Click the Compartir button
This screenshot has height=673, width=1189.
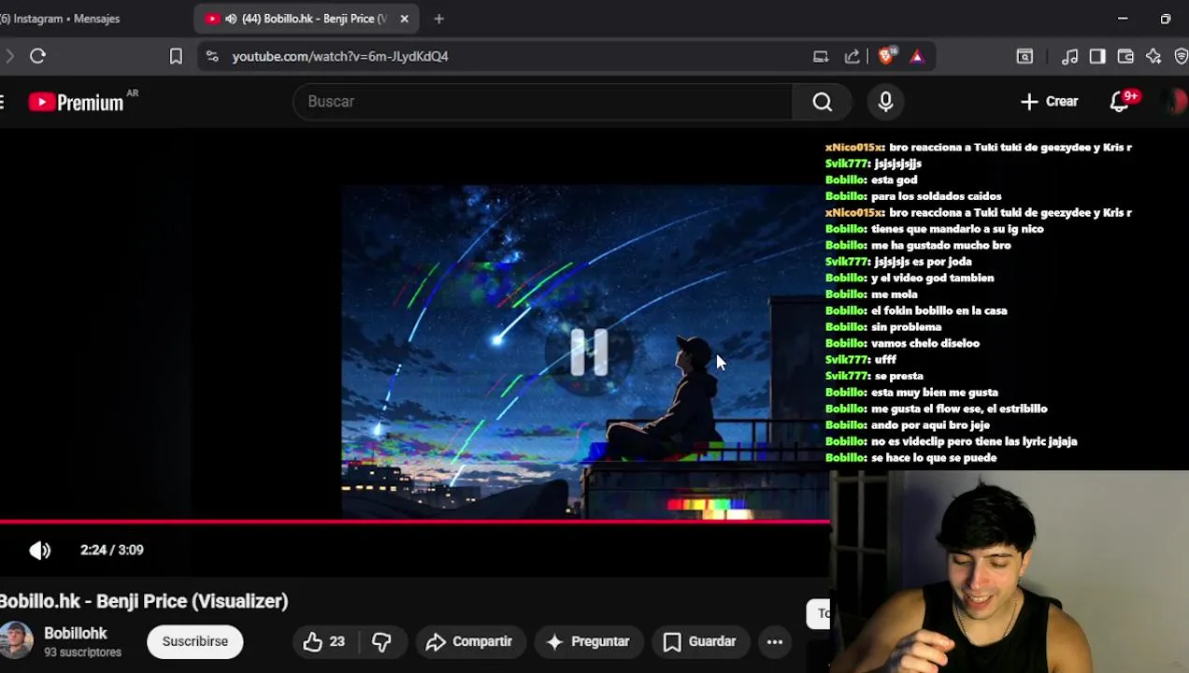pyautogui.click(x=468, y=641)
